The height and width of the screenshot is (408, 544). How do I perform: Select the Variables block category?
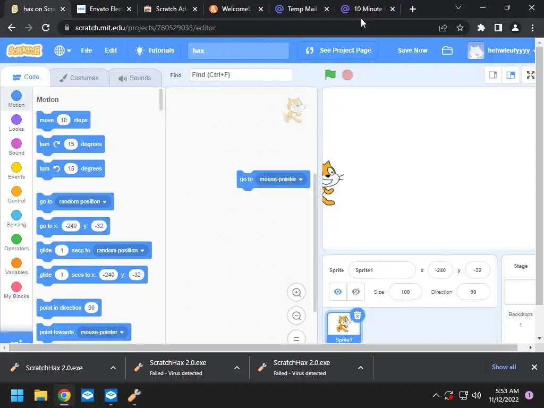16,267
